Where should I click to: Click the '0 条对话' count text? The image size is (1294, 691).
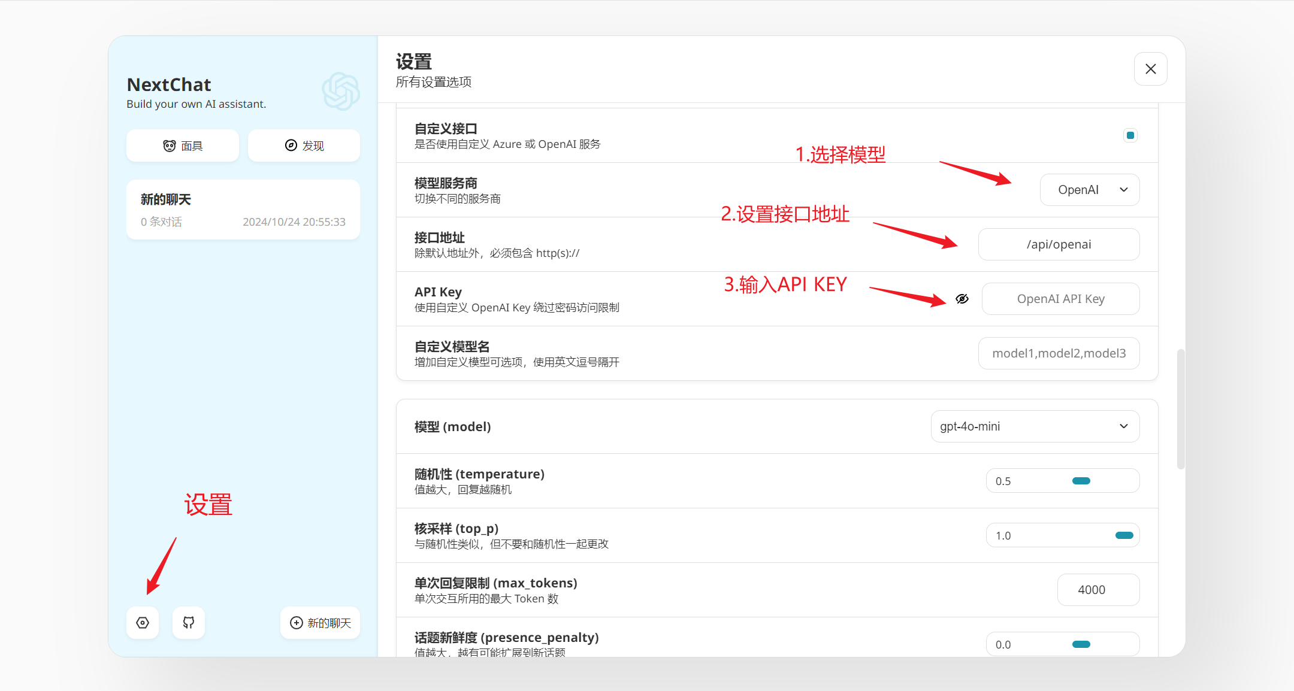[x=161, y=222]
